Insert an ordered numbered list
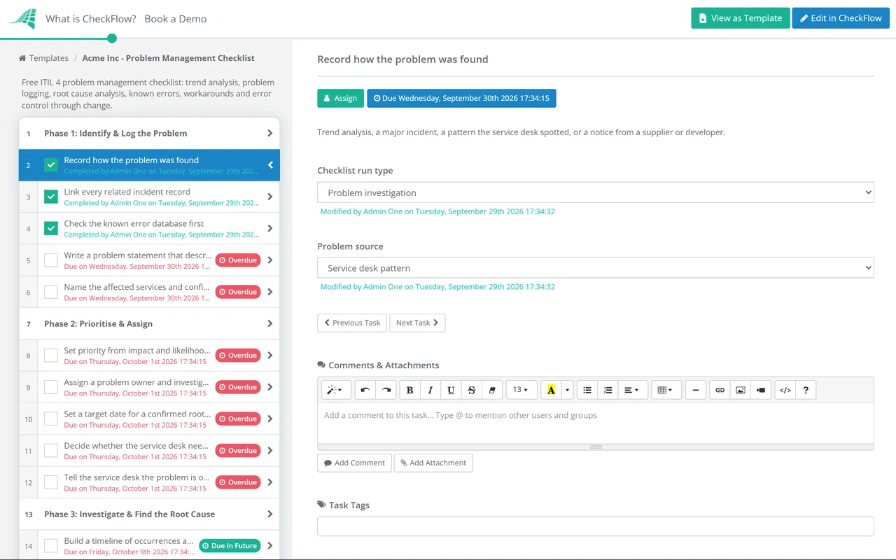 click(608, 390)
